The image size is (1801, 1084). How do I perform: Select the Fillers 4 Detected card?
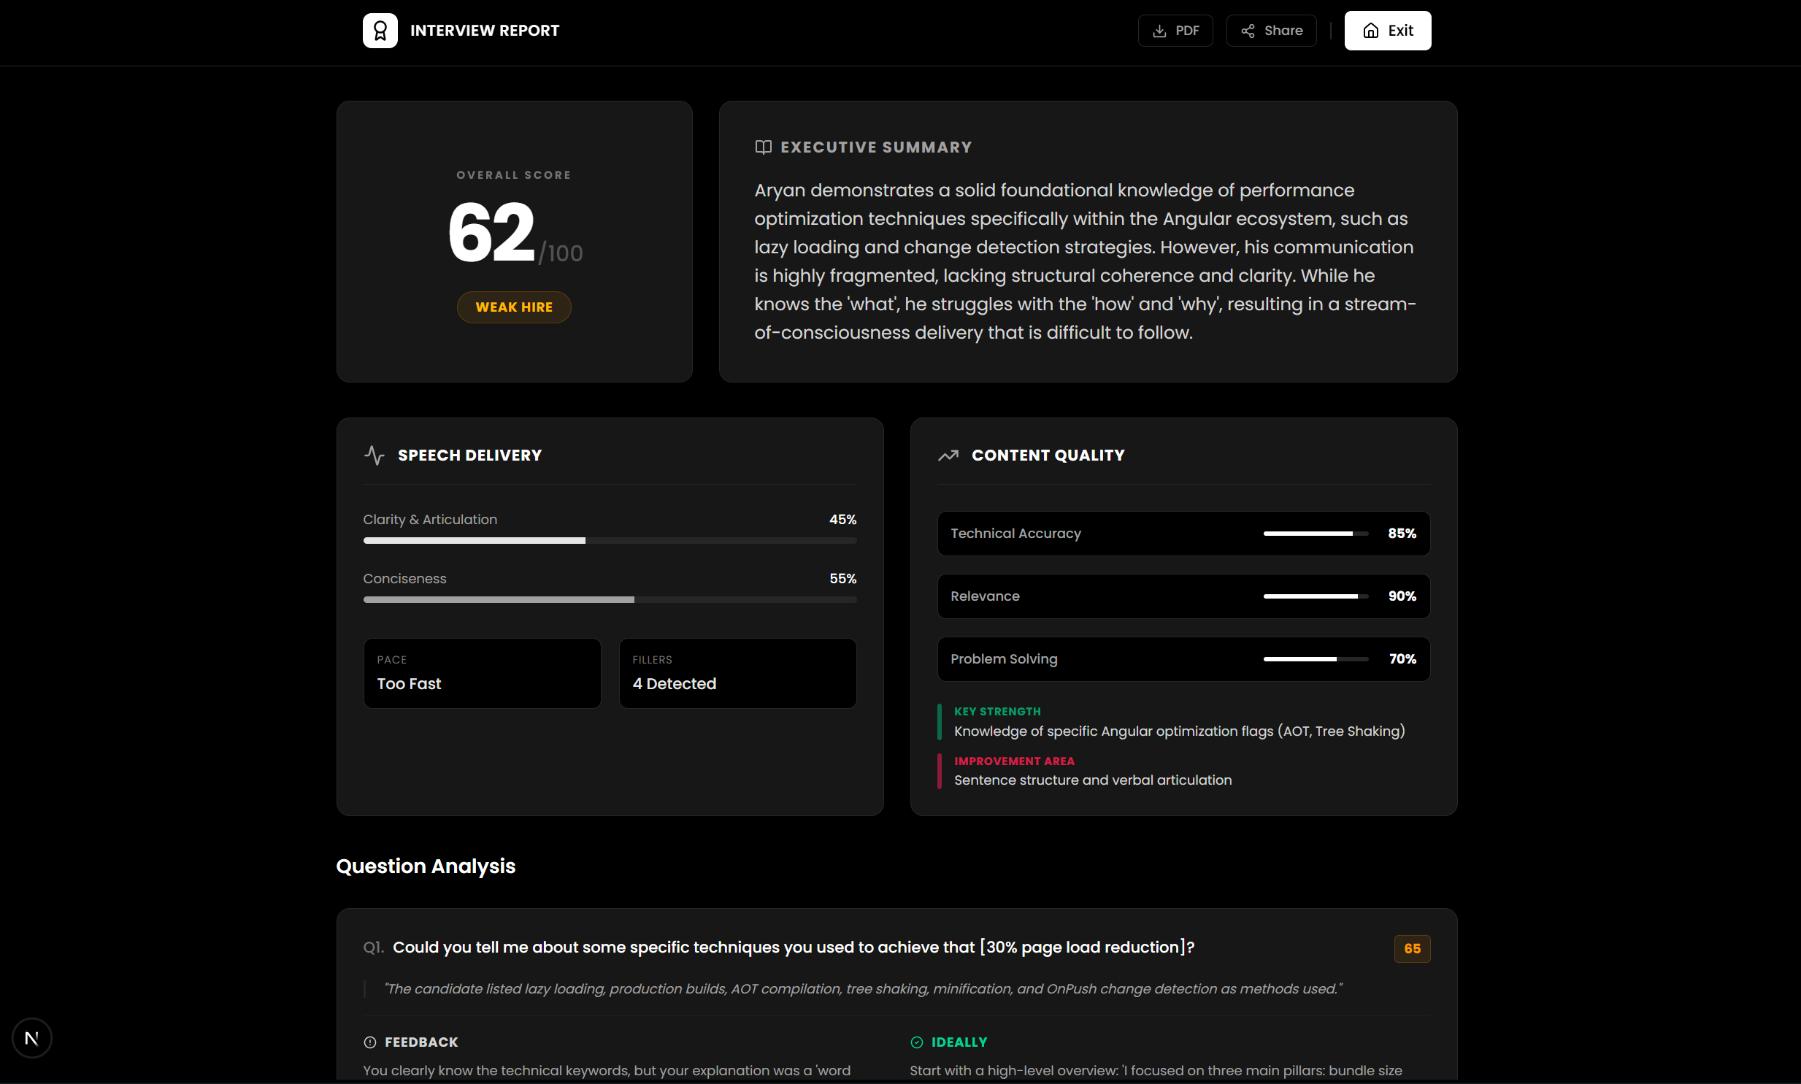[x=737, y=673]
